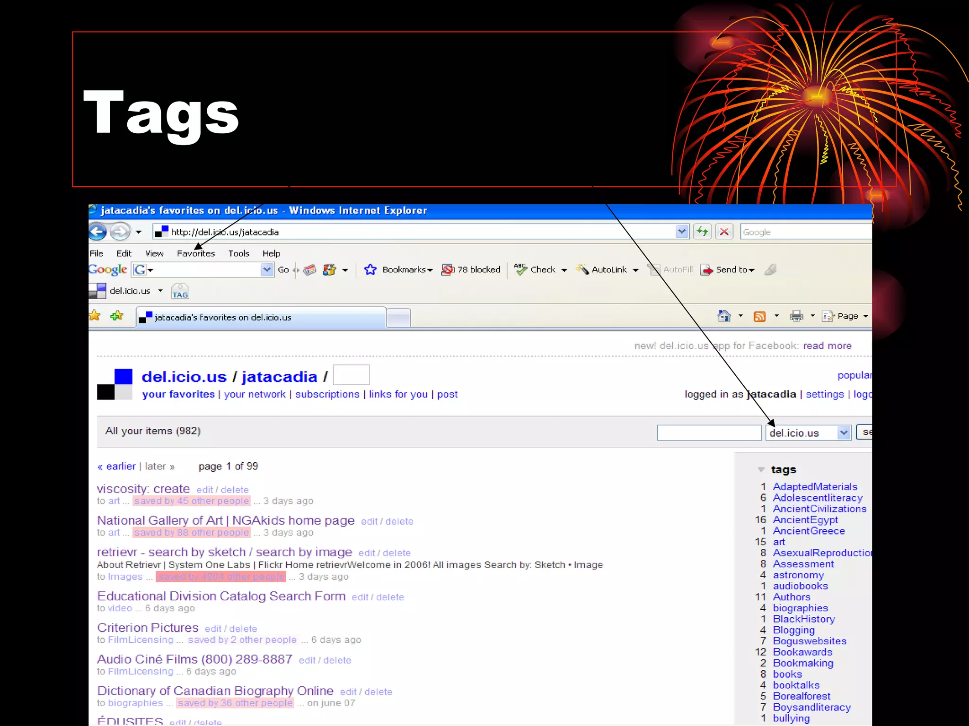Open the subscriptions link
Screen dimensions: 969x726
click(327, 394)
